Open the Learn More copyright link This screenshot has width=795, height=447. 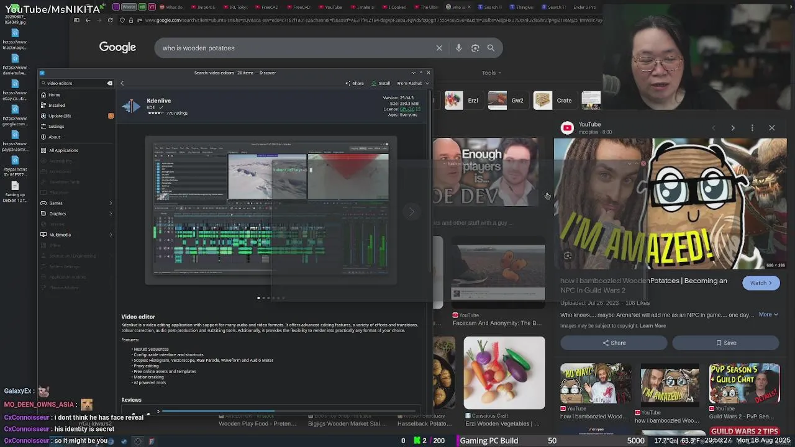click(x=653, y=326)
